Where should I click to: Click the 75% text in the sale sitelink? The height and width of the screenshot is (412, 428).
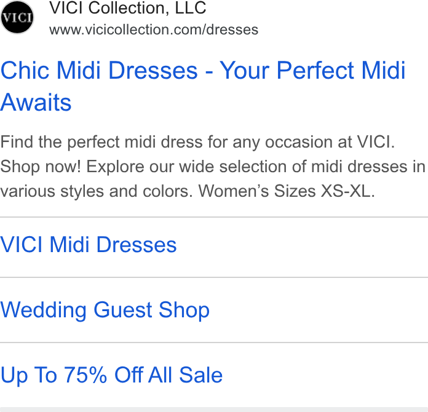pyautogui.click(x=85, y=375)
